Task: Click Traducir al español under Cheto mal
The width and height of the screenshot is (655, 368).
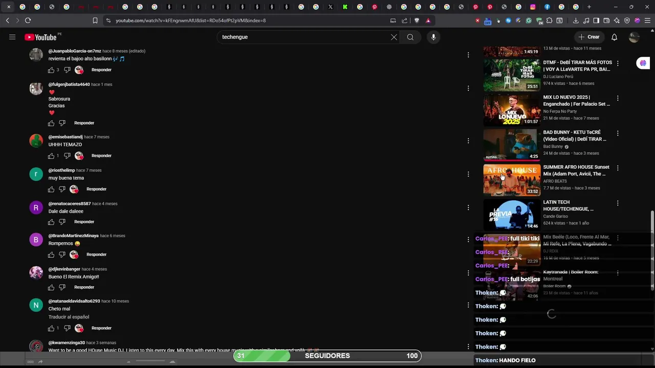Action: tap(69, 317)
